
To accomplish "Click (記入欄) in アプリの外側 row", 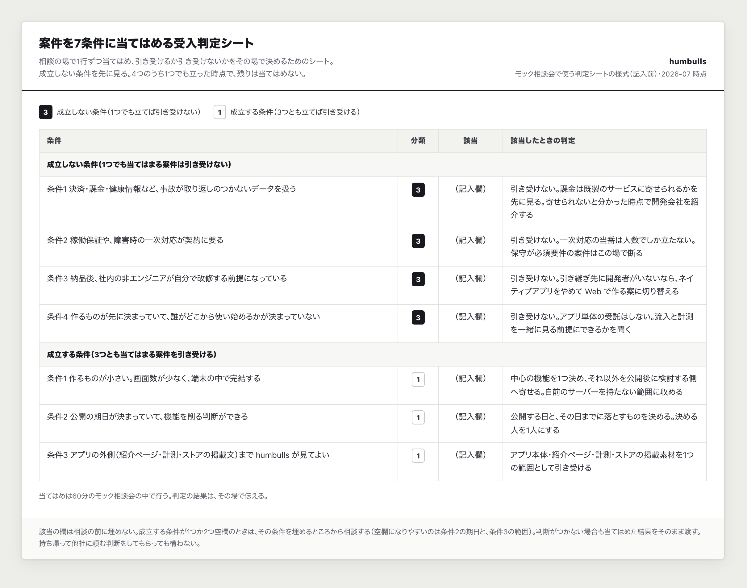I will pyautogui.click(x=470, y=455).
